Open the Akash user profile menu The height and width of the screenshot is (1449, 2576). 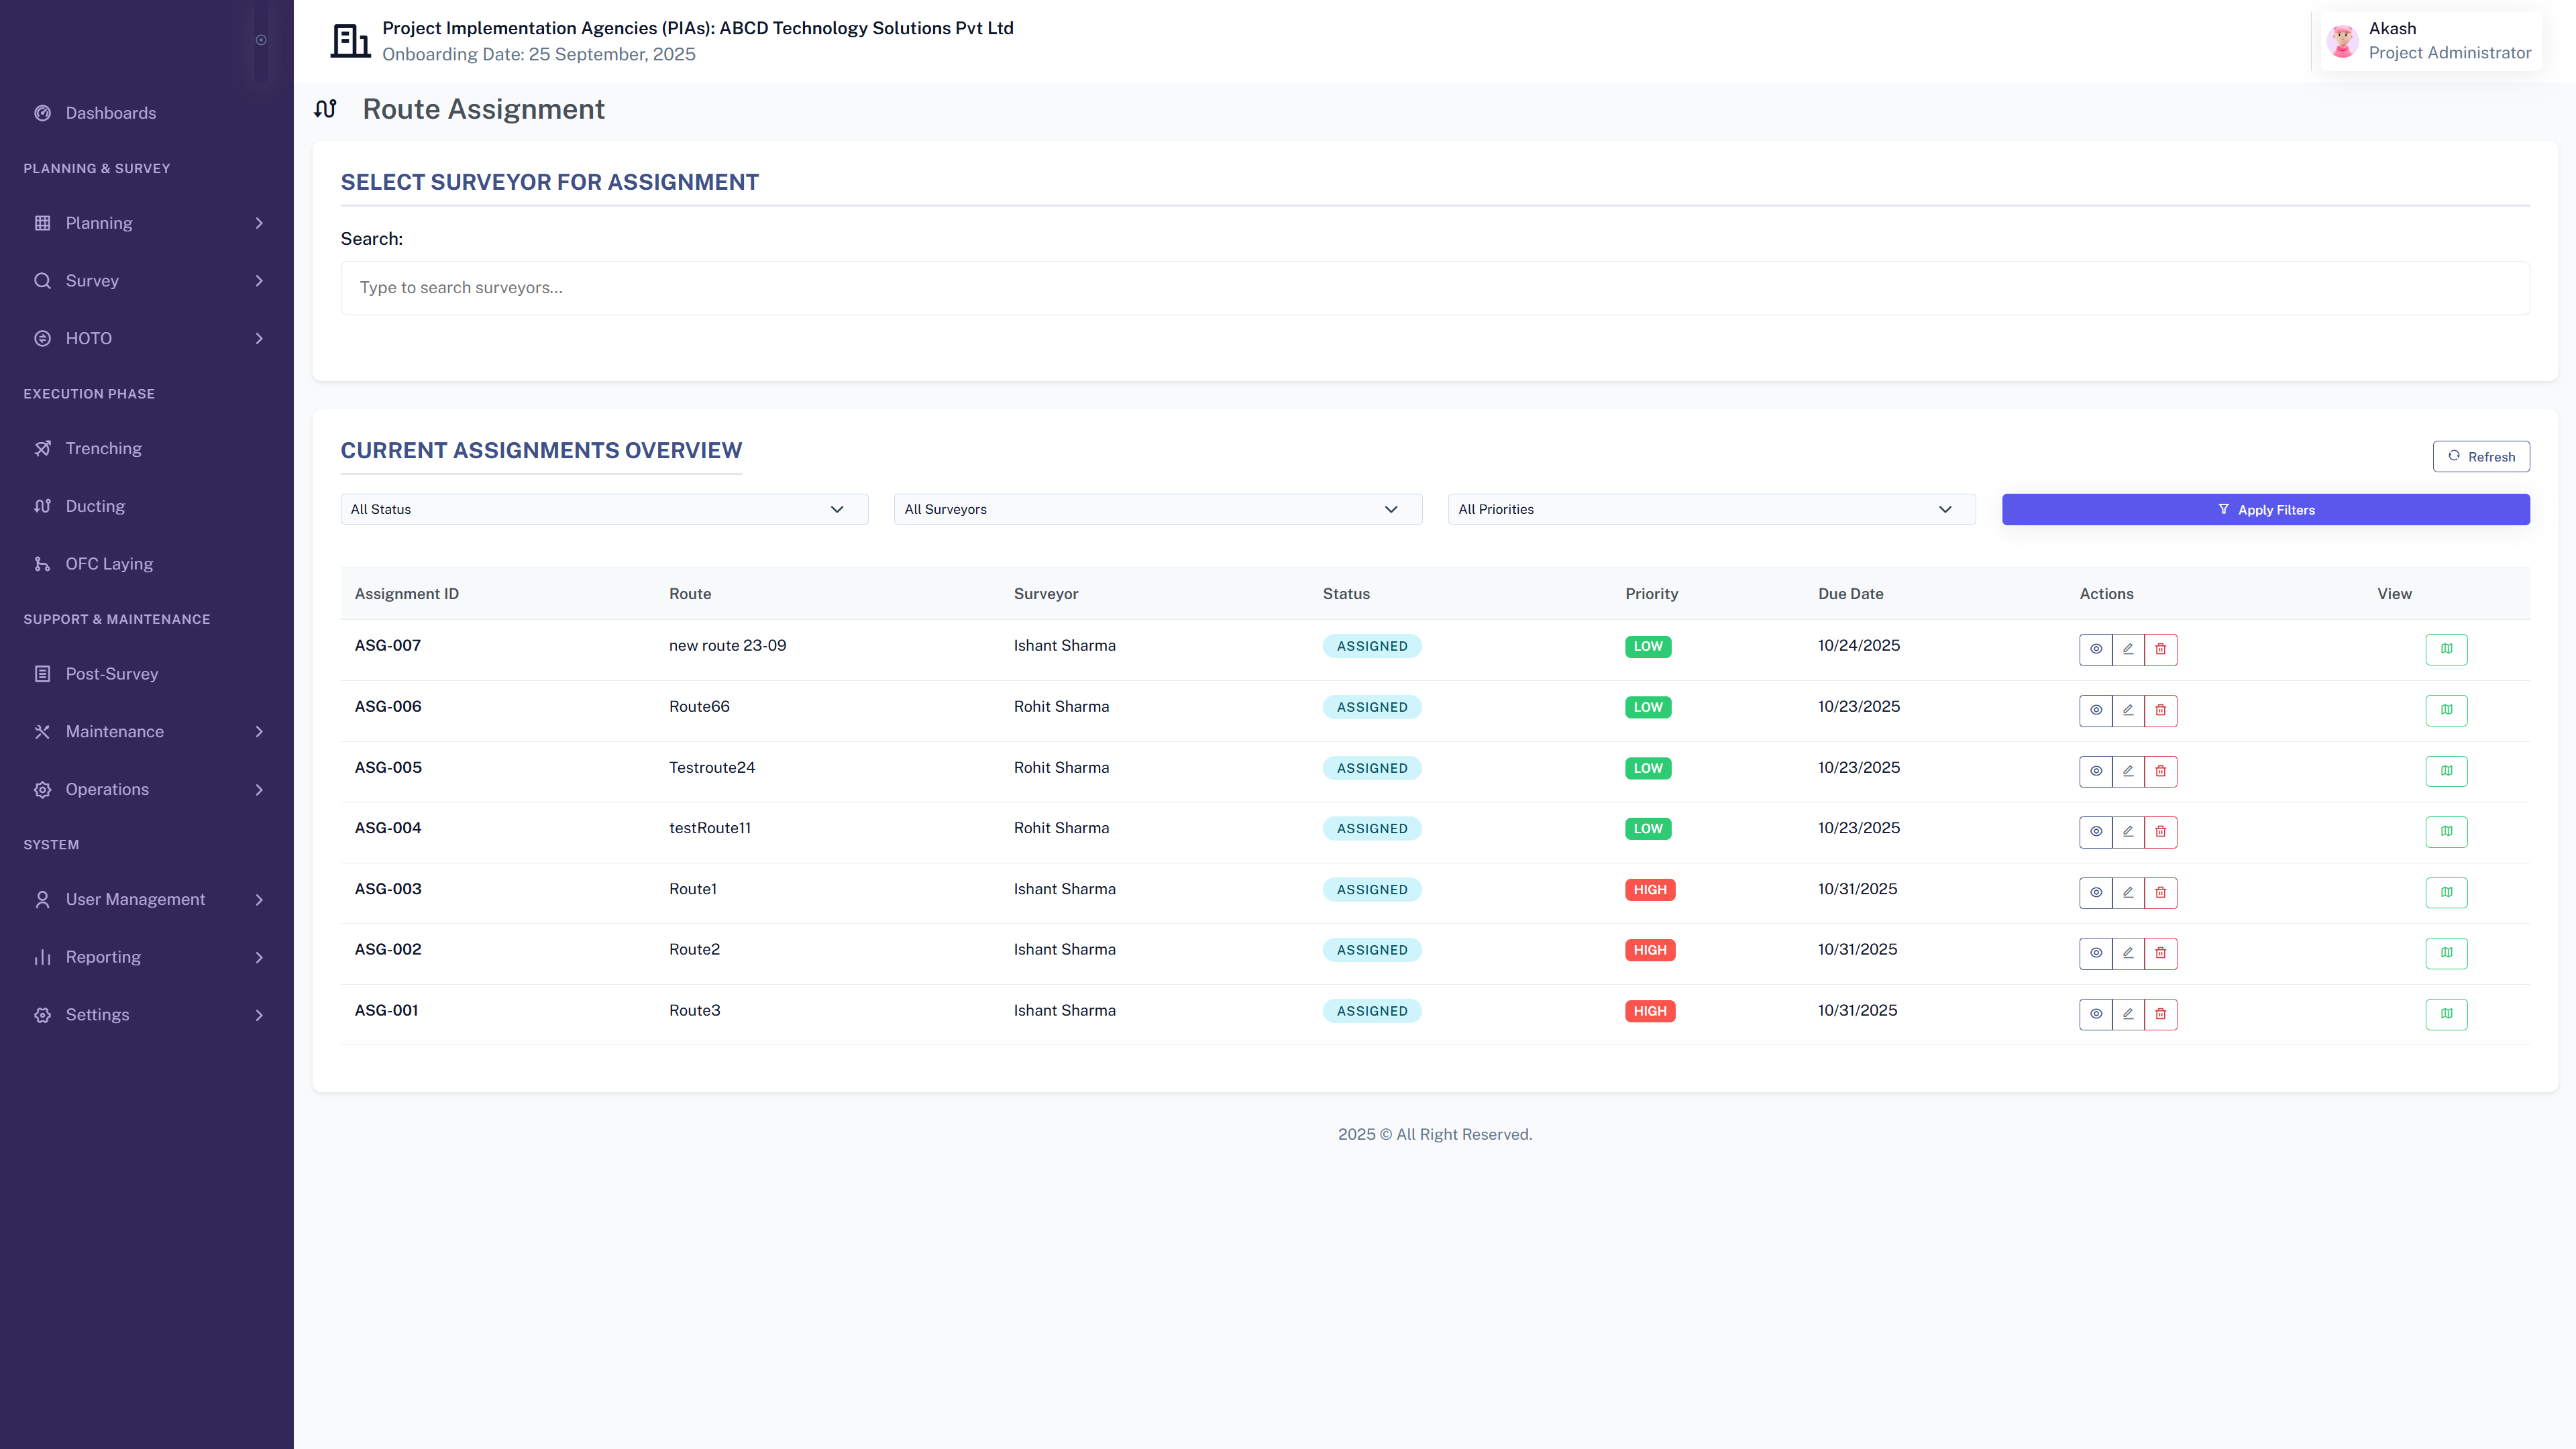click(2430, 41)
